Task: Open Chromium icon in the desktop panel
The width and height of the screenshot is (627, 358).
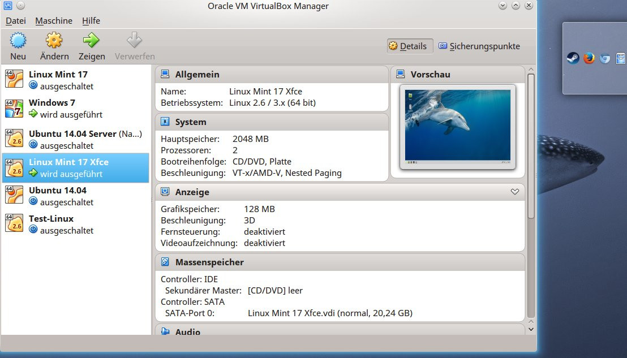Action: 604,59
